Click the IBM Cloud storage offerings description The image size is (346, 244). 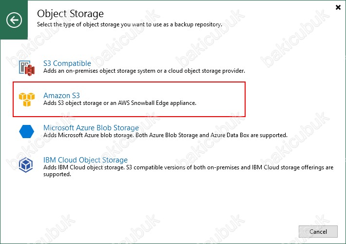tap(188, 167)
